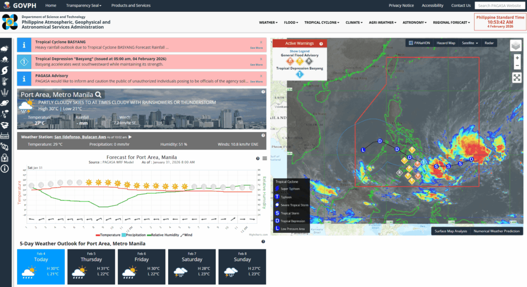Play next weather station arrow
Screen dimensions: 527x287
[x=130, y=137]
